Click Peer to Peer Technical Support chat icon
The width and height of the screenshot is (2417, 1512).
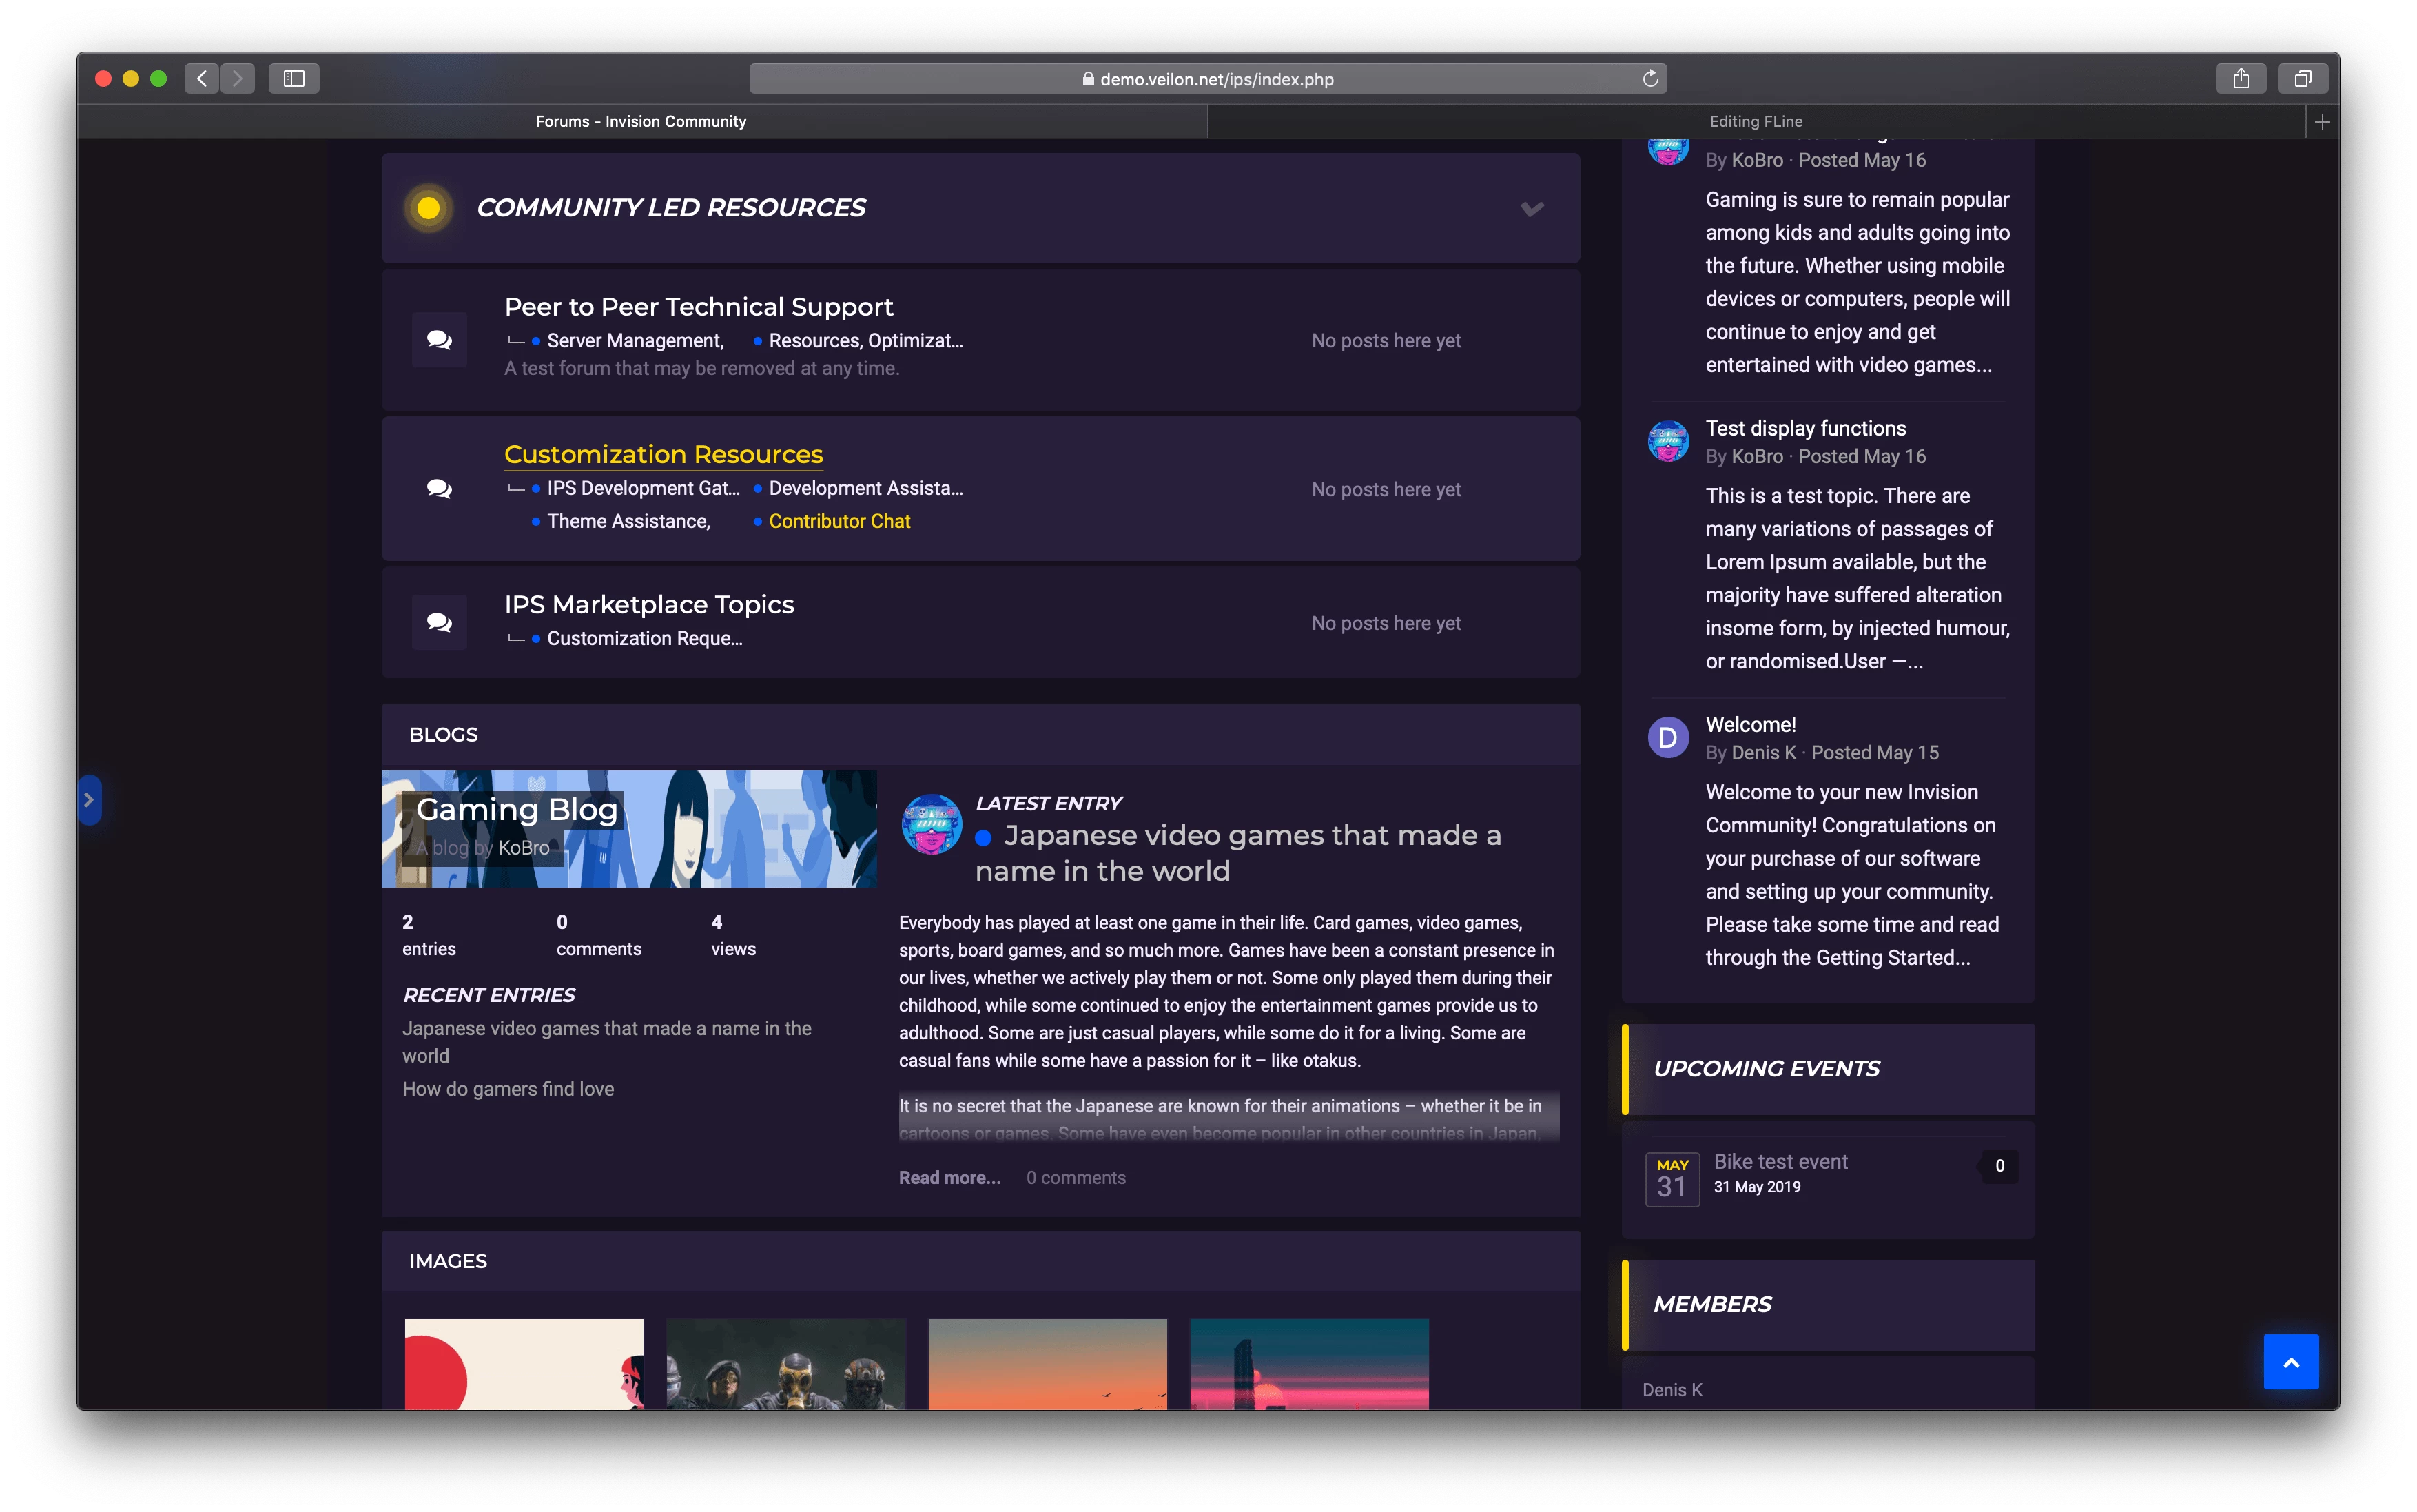coord(439,340)
